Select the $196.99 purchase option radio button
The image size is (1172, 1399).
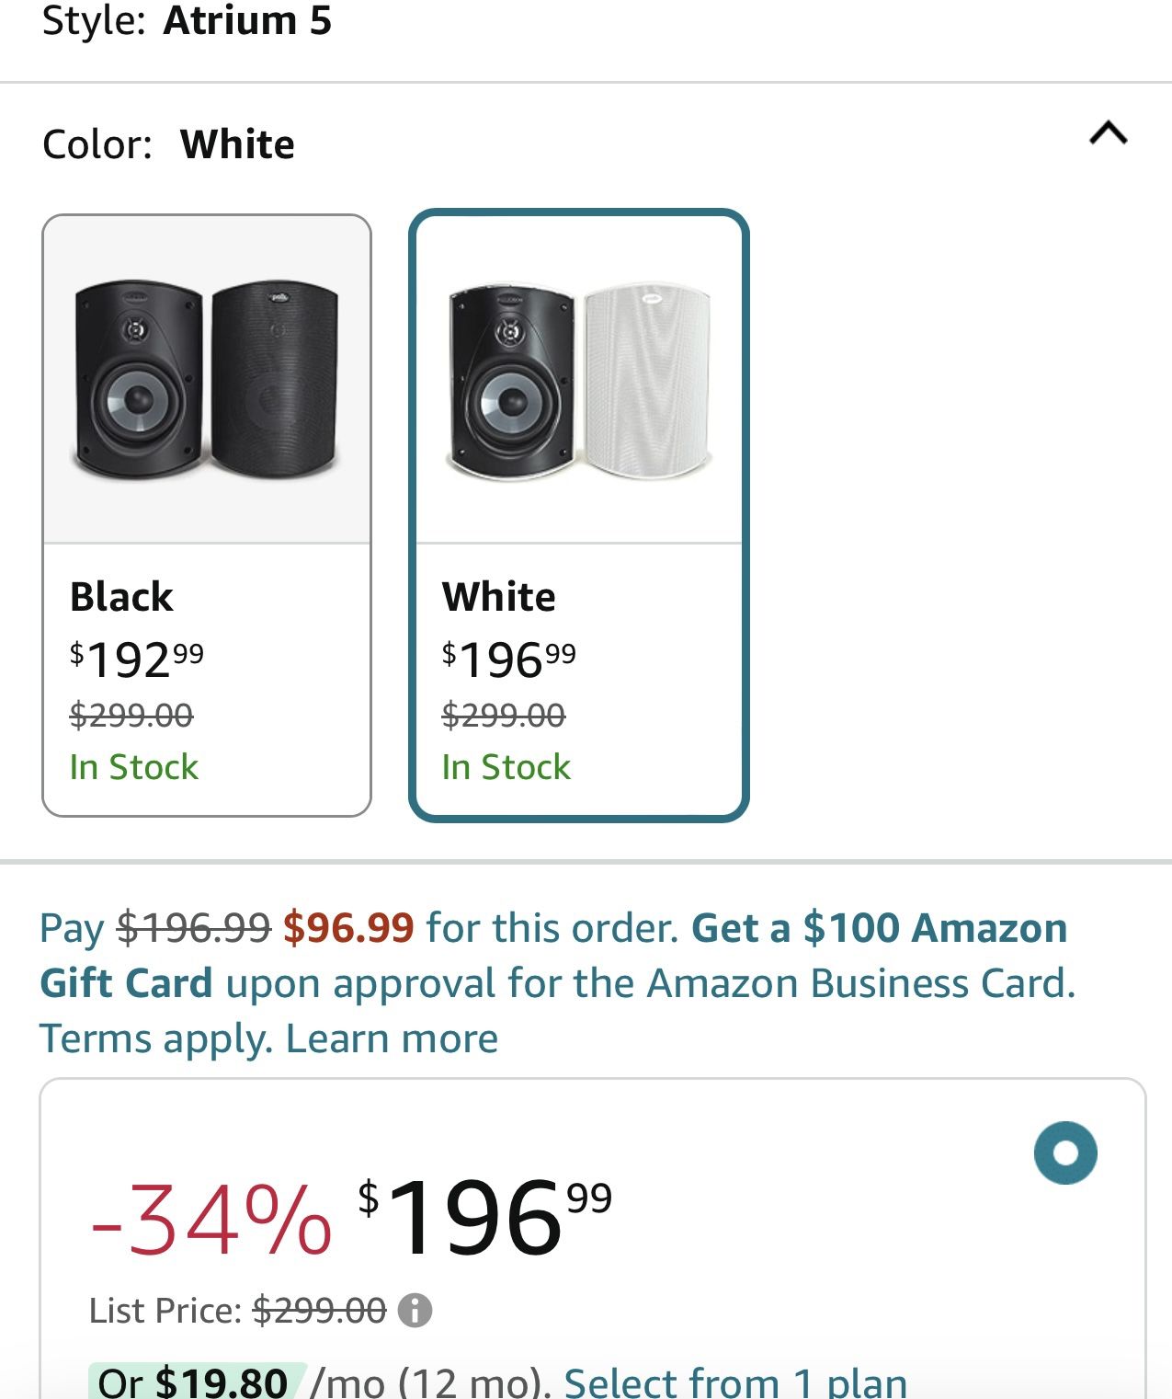tap(1064, 1152)
